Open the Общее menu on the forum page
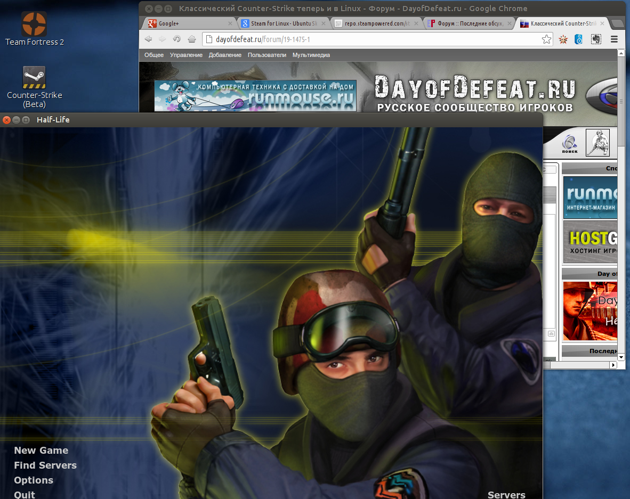The width and height of the screenshot is (630, 499). 154,55
